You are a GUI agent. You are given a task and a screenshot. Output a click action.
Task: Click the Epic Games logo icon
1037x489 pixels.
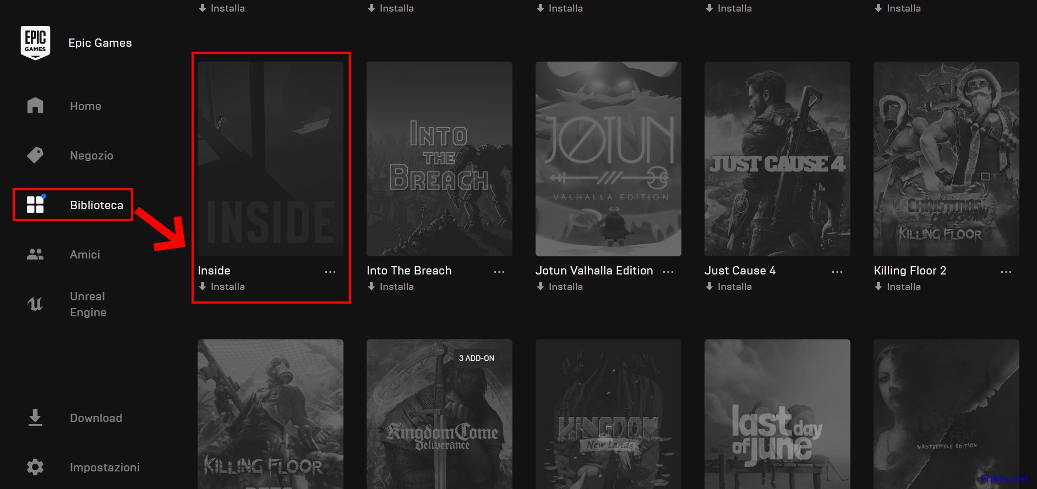click(35, 43)
